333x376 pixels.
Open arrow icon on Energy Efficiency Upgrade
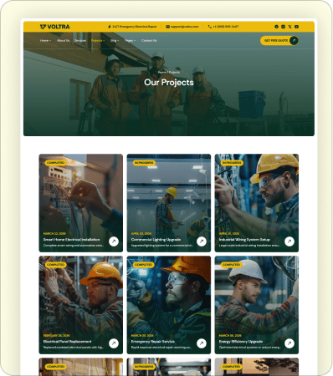point(289,343)
